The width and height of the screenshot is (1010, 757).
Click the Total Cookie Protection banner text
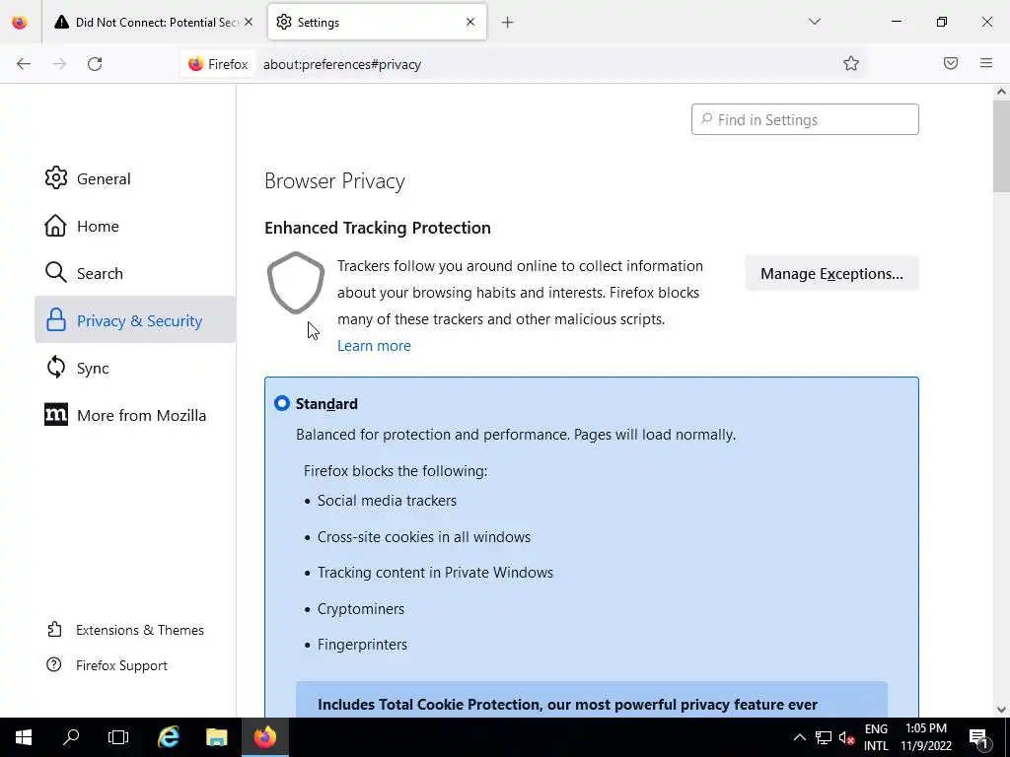567,704
